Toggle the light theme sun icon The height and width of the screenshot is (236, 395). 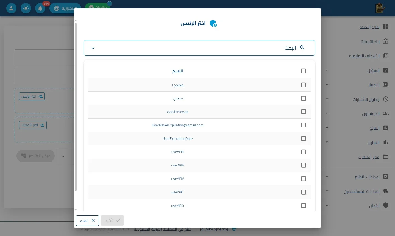(x=26, y=8)
